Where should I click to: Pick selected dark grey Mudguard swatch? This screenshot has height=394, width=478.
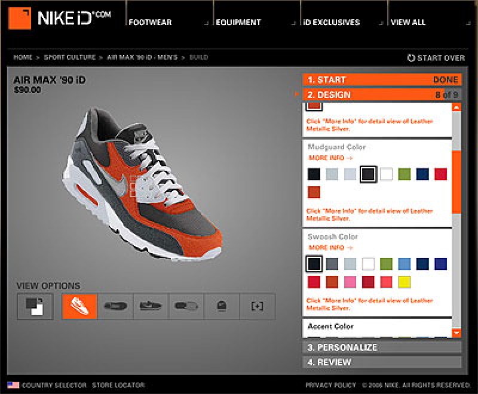368,174
